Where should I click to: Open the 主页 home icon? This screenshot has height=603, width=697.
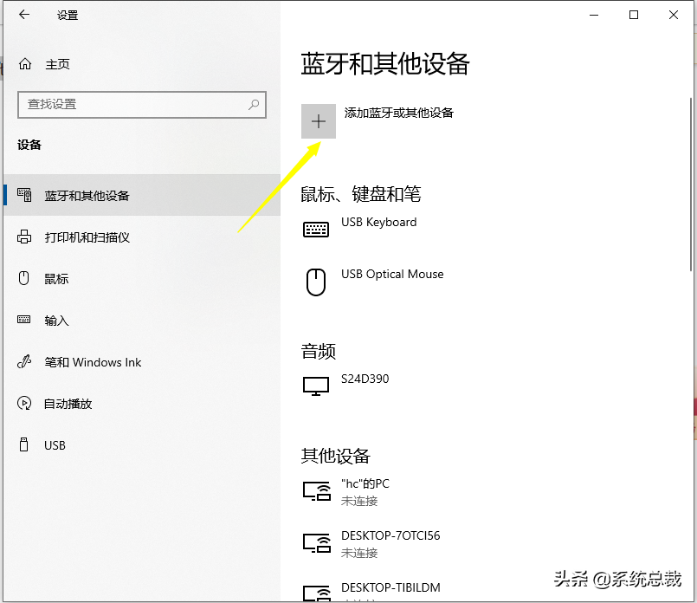coord(25,64)
